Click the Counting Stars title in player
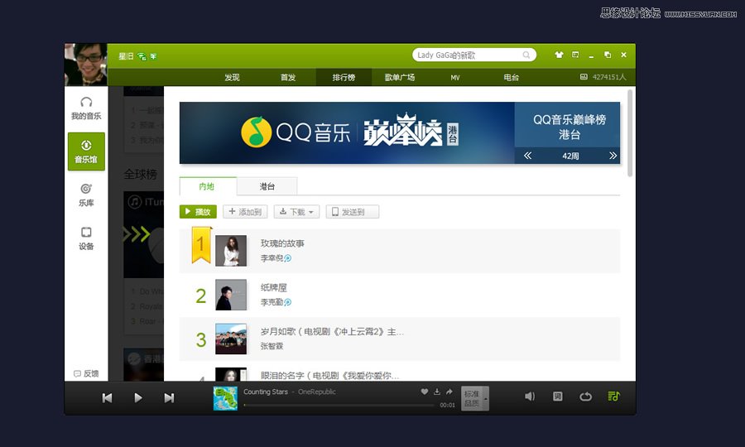This screenshot has width=745, height=447. (266, 392)
